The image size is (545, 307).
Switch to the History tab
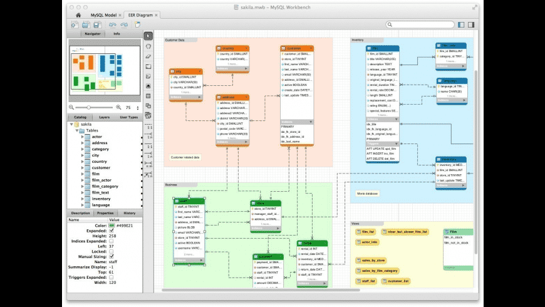pos(129,213)
